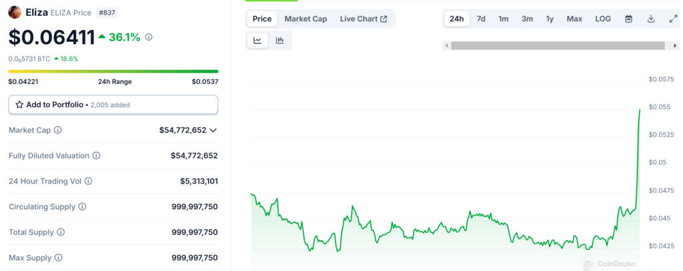
Task: Toggle the LOG scale option
Action: point(603,19)
